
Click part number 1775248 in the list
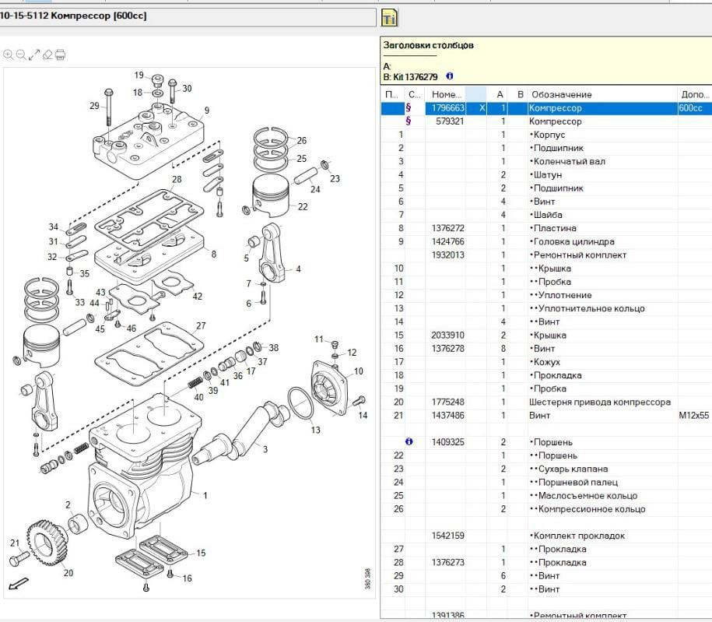448,402
